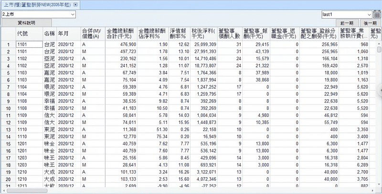Click the 代號 cell 1101 in row 1
The width and height of the screenshot is (382, 194).
(x=22, y=44)
